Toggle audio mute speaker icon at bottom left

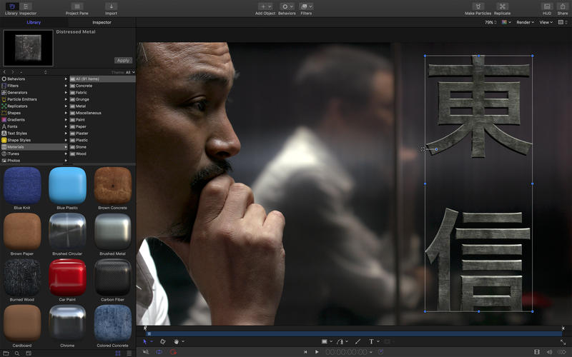pos(145,352)
